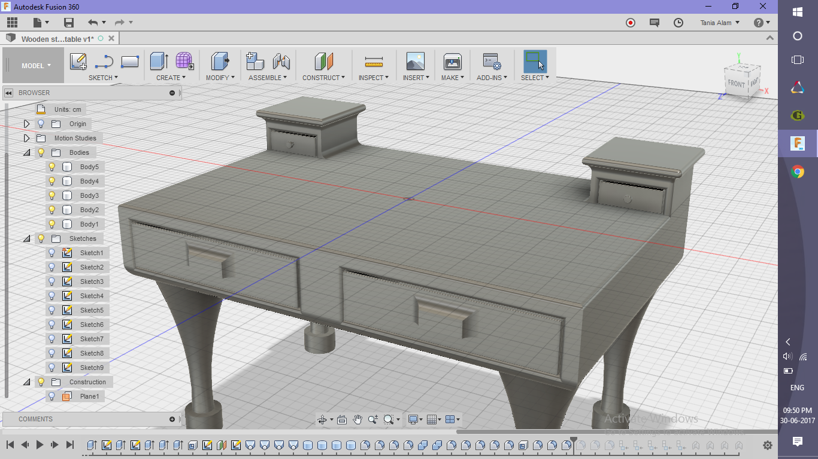Image resolution: width=818 pixels, height=459 pixels.
Task: Click the Joint assemble icon
Action: coord(281,61)
